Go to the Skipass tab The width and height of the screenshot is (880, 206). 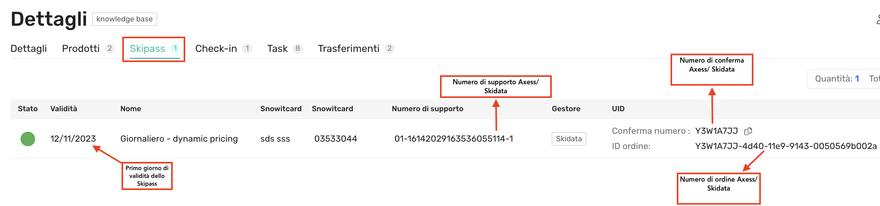click(x=147, y=48)
